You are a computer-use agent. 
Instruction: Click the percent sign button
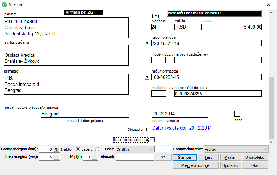click(x=163, y=157)
